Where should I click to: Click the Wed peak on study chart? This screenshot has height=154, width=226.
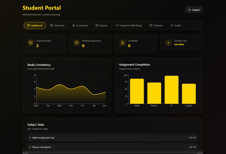[59, 85]
